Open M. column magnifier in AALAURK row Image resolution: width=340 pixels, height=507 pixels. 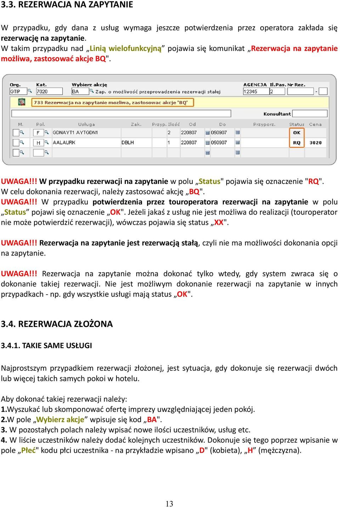[22, 143]
